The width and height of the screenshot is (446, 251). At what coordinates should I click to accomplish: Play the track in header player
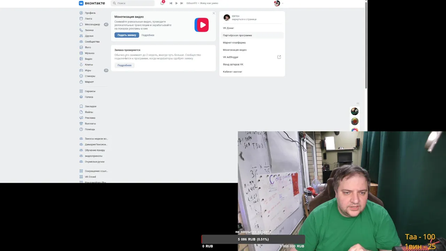(x=176, y=3)
